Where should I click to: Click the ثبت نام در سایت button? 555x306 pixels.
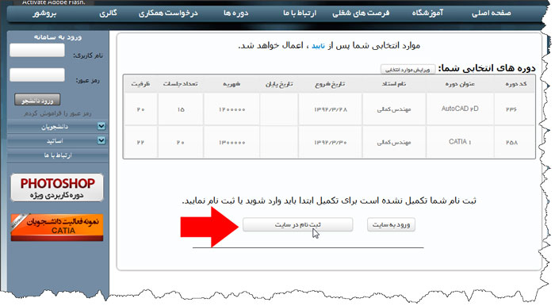(297, 224)
